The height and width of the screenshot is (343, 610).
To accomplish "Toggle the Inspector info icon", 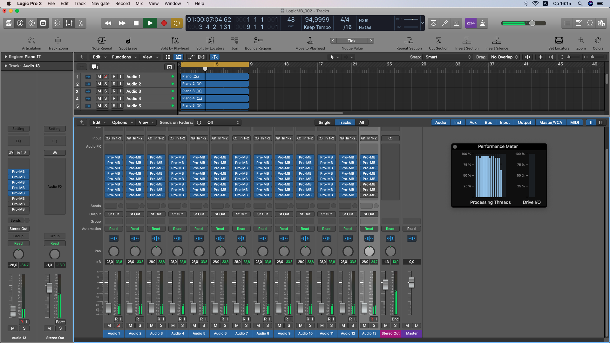I will tap(20, 23).
